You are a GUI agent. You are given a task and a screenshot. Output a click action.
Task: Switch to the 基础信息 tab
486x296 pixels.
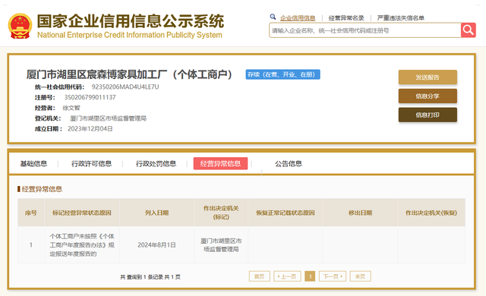(33, 163)
